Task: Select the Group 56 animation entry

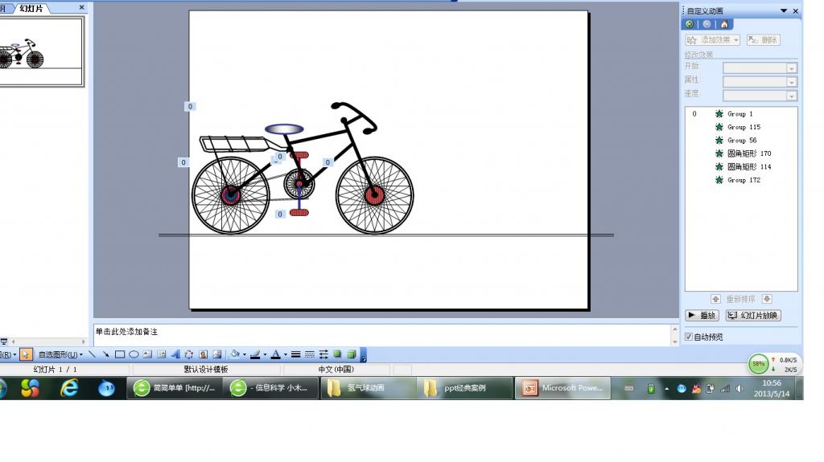Action: pos(741,140)
